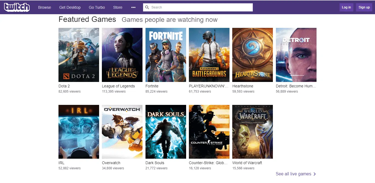Click the magnifying glass search icon

[147, 7]
